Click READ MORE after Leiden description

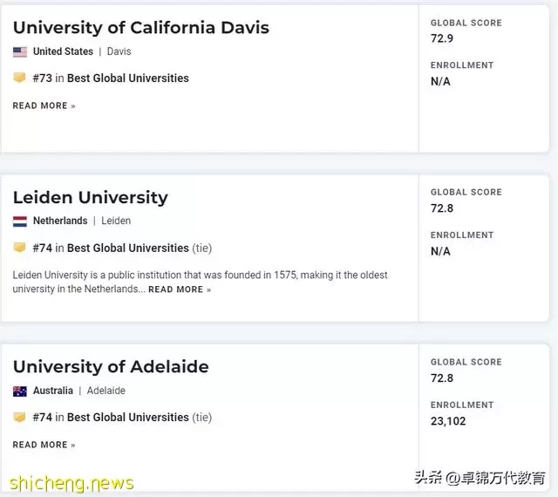tap(180, 289)
